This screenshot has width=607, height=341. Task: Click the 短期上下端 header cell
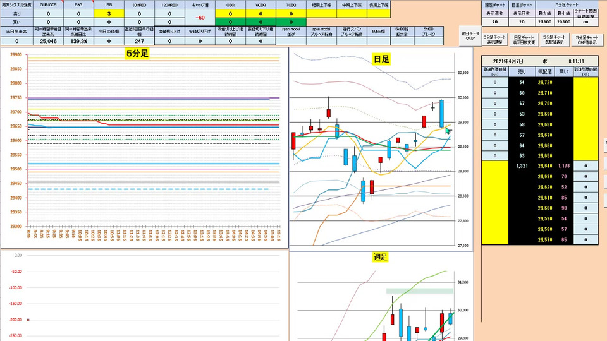pyautogui.click(x=321, y=5)
